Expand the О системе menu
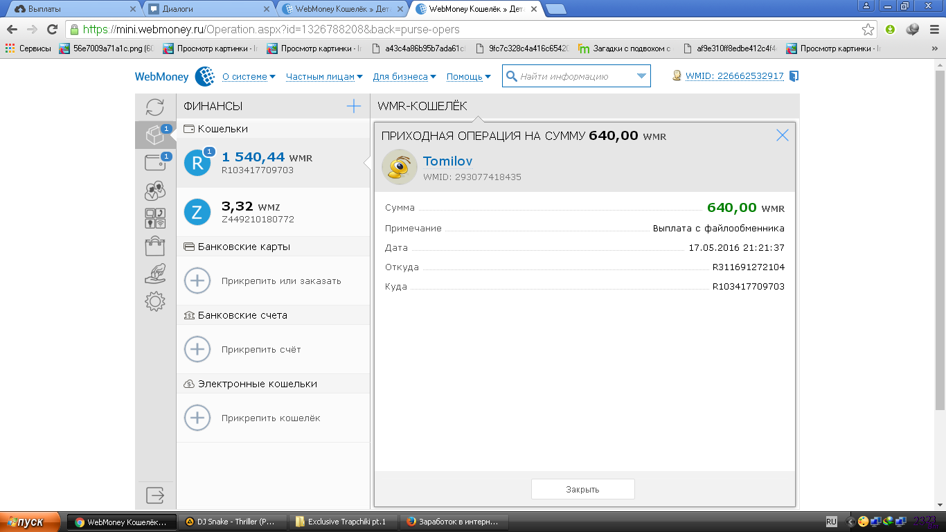The image size is (946, 532). tap(249, 76)
